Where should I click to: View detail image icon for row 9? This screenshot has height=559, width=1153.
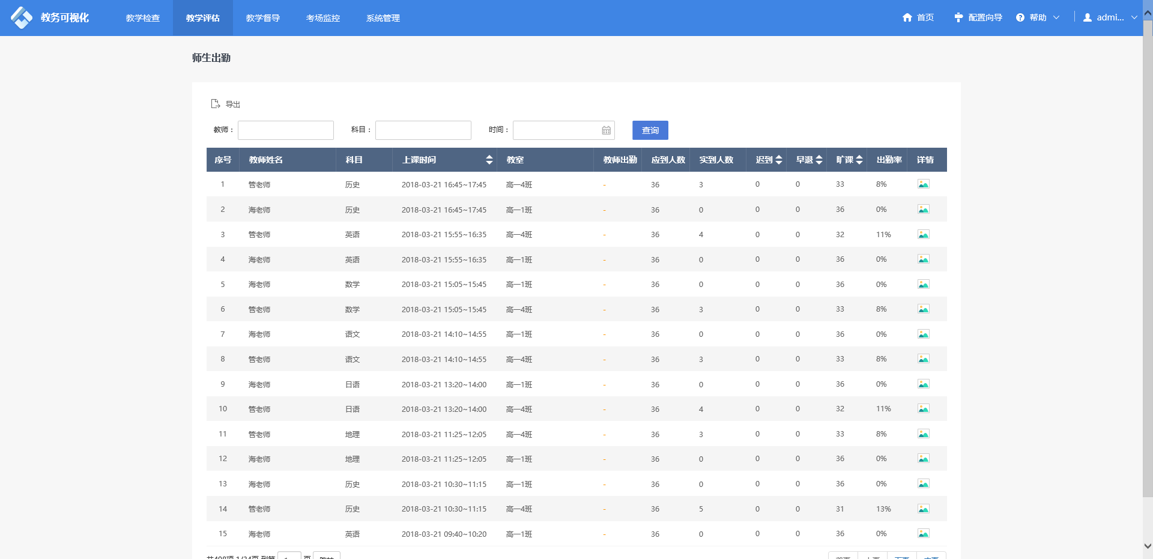[924, 384]
